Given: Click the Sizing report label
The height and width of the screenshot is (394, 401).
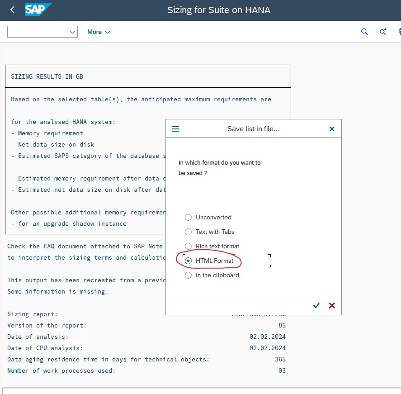Looking at the screenshot, I should pyautogui.click(x=33, y=314).
